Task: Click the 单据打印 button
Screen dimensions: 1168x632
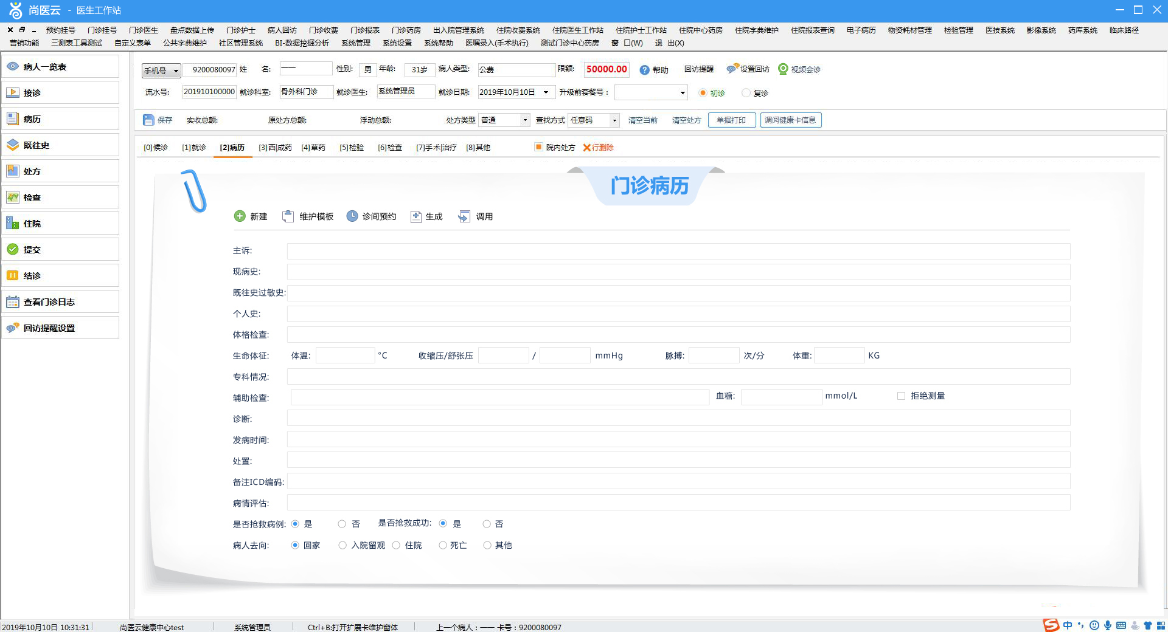Action: point(732,120)
